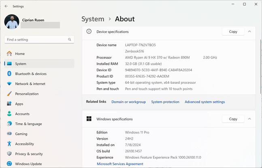Viewport: 262px width, 168px height.
Task: Select the Gaming controller icon
Action: [x=9, y=134]
